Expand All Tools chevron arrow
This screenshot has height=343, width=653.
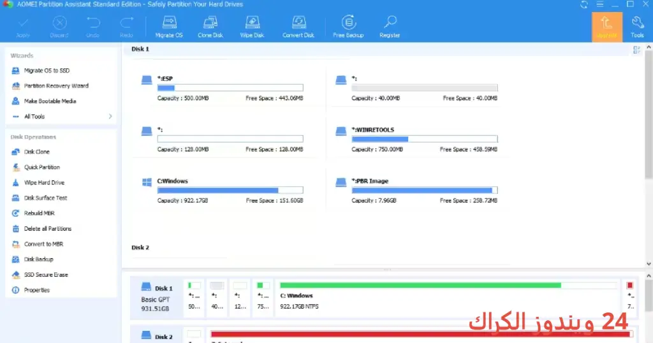click(110, 117)
